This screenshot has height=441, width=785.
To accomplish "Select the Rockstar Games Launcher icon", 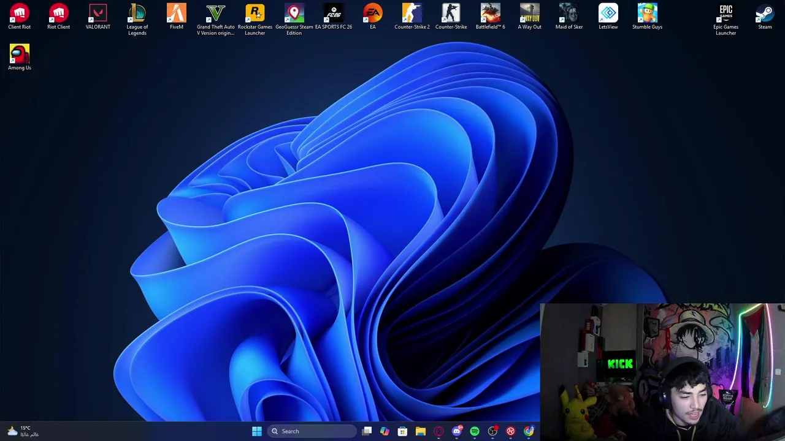I will [x=255, y=20].
